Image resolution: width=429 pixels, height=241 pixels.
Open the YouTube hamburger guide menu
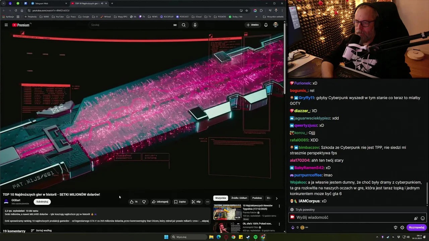pyautogui.click(x=6, y=25)
